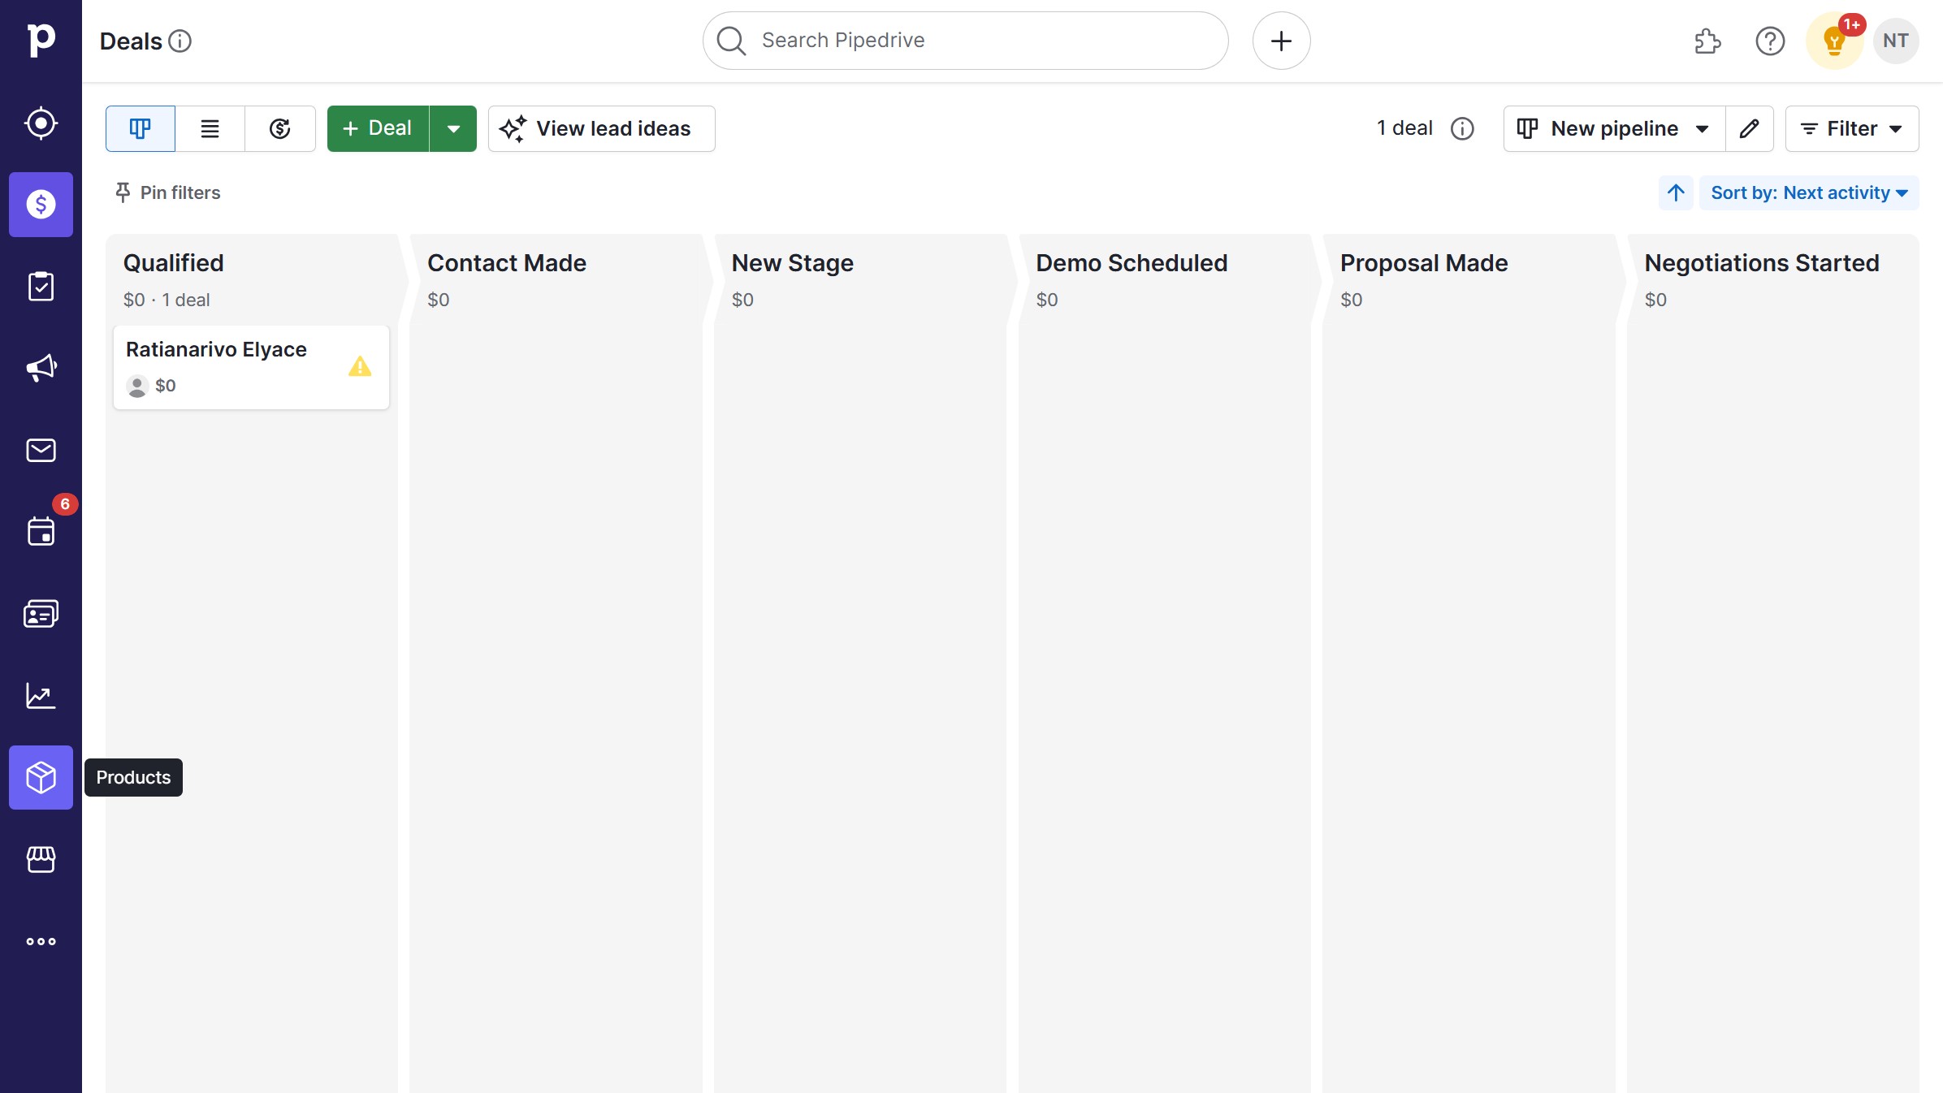Open Leads from the sidebar
The image size is (1943, 1093).
point(41,123)
